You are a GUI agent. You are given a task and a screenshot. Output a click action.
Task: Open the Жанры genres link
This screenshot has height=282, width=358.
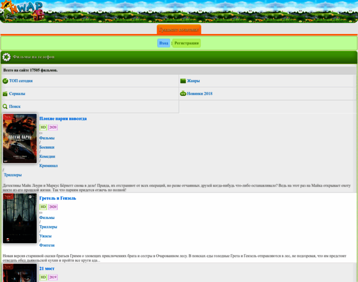coord(193,81)
